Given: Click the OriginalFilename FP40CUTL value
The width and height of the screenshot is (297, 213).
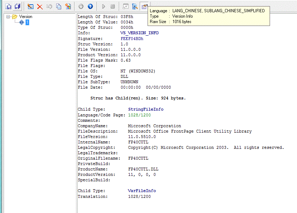Looking at the screenshot, I should pos(138,158).
